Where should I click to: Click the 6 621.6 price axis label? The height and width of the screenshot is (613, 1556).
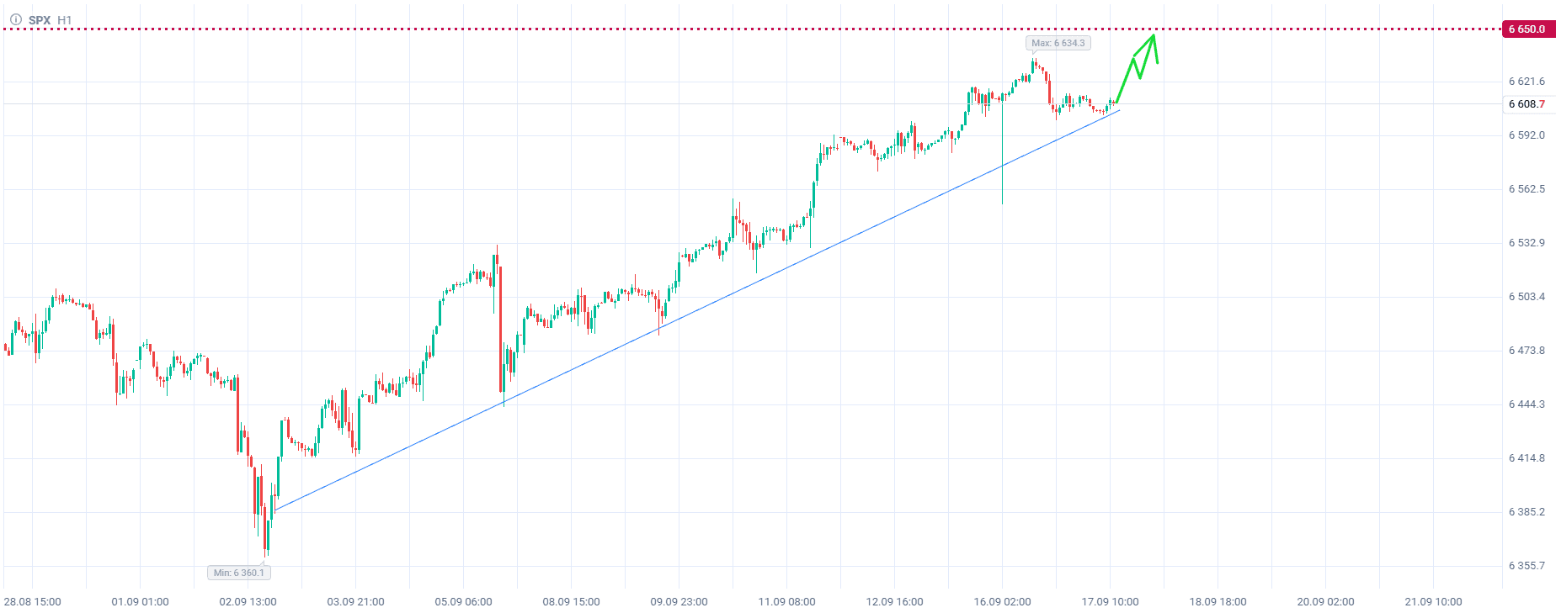pos(1527,82)
